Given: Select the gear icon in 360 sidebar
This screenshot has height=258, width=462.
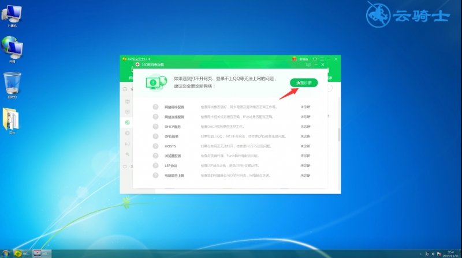Looking at the screenshot, I should click(127, 133).
